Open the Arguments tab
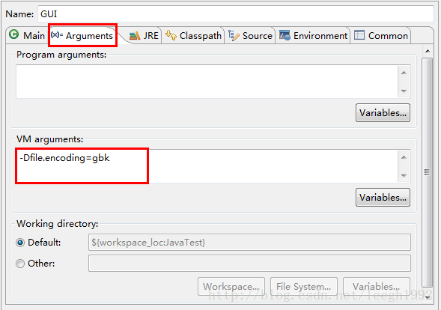The image size is (441, 310). [82, 35]
